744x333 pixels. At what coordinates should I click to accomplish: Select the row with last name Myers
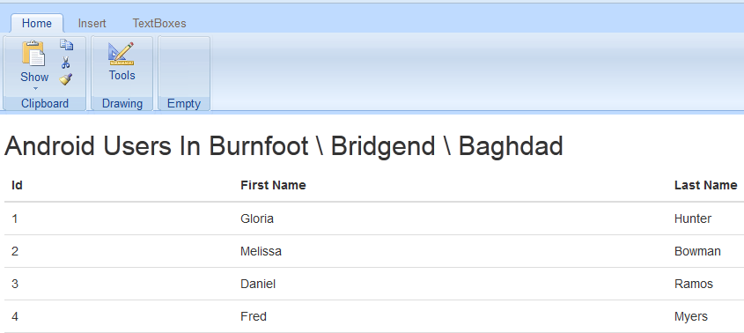[374, 316]
